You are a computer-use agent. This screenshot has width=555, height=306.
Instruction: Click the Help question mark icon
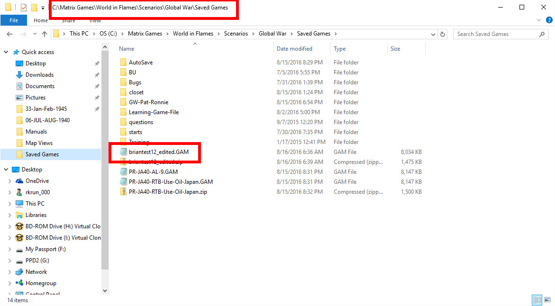click(x=549, y=20)
